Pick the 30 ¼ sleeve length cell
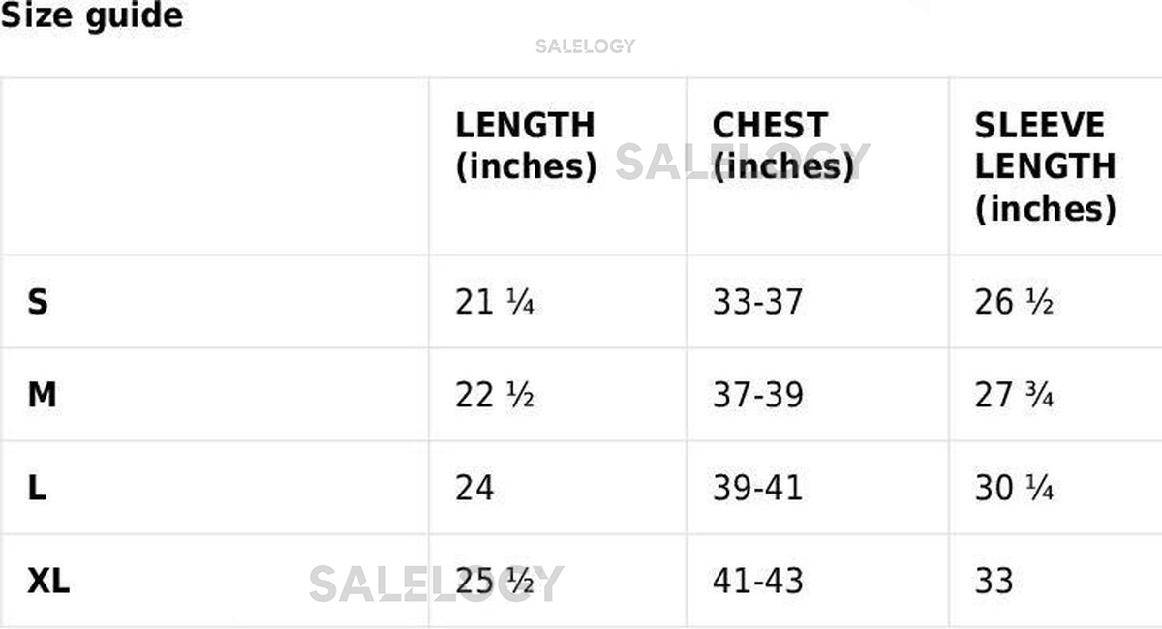The image size is (1162, 629). (1014, 488)
